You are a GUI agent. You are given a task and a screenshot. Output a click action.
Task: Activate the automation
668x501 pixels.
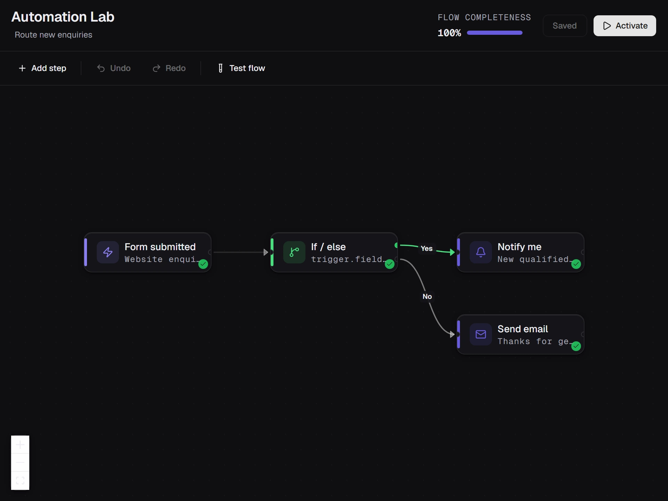pos(625,26)
